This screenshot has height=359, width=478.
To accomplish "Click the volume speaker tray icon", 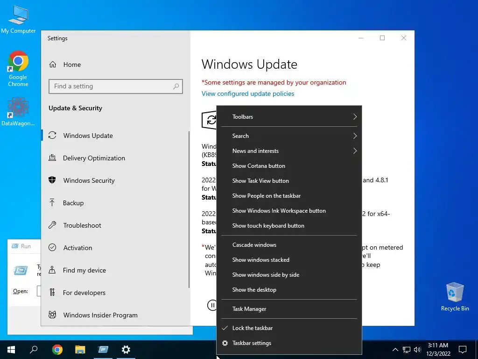I will tap(417, 350).
